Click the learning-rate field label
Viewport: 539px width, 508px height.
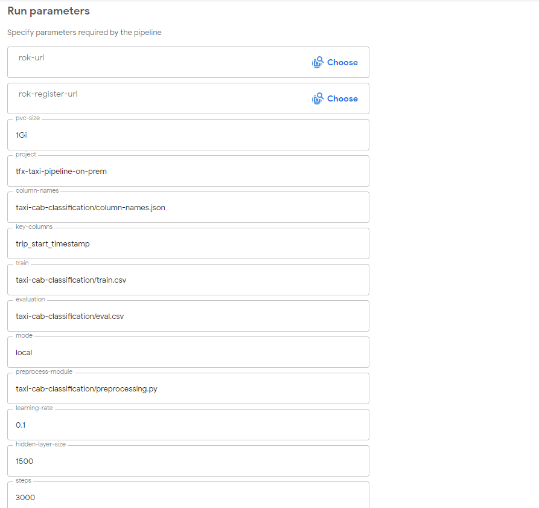[34, 408]
